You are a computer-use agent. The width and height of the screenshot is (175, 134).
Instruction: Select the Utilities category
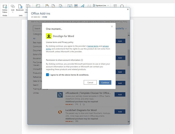click(36, 93)
